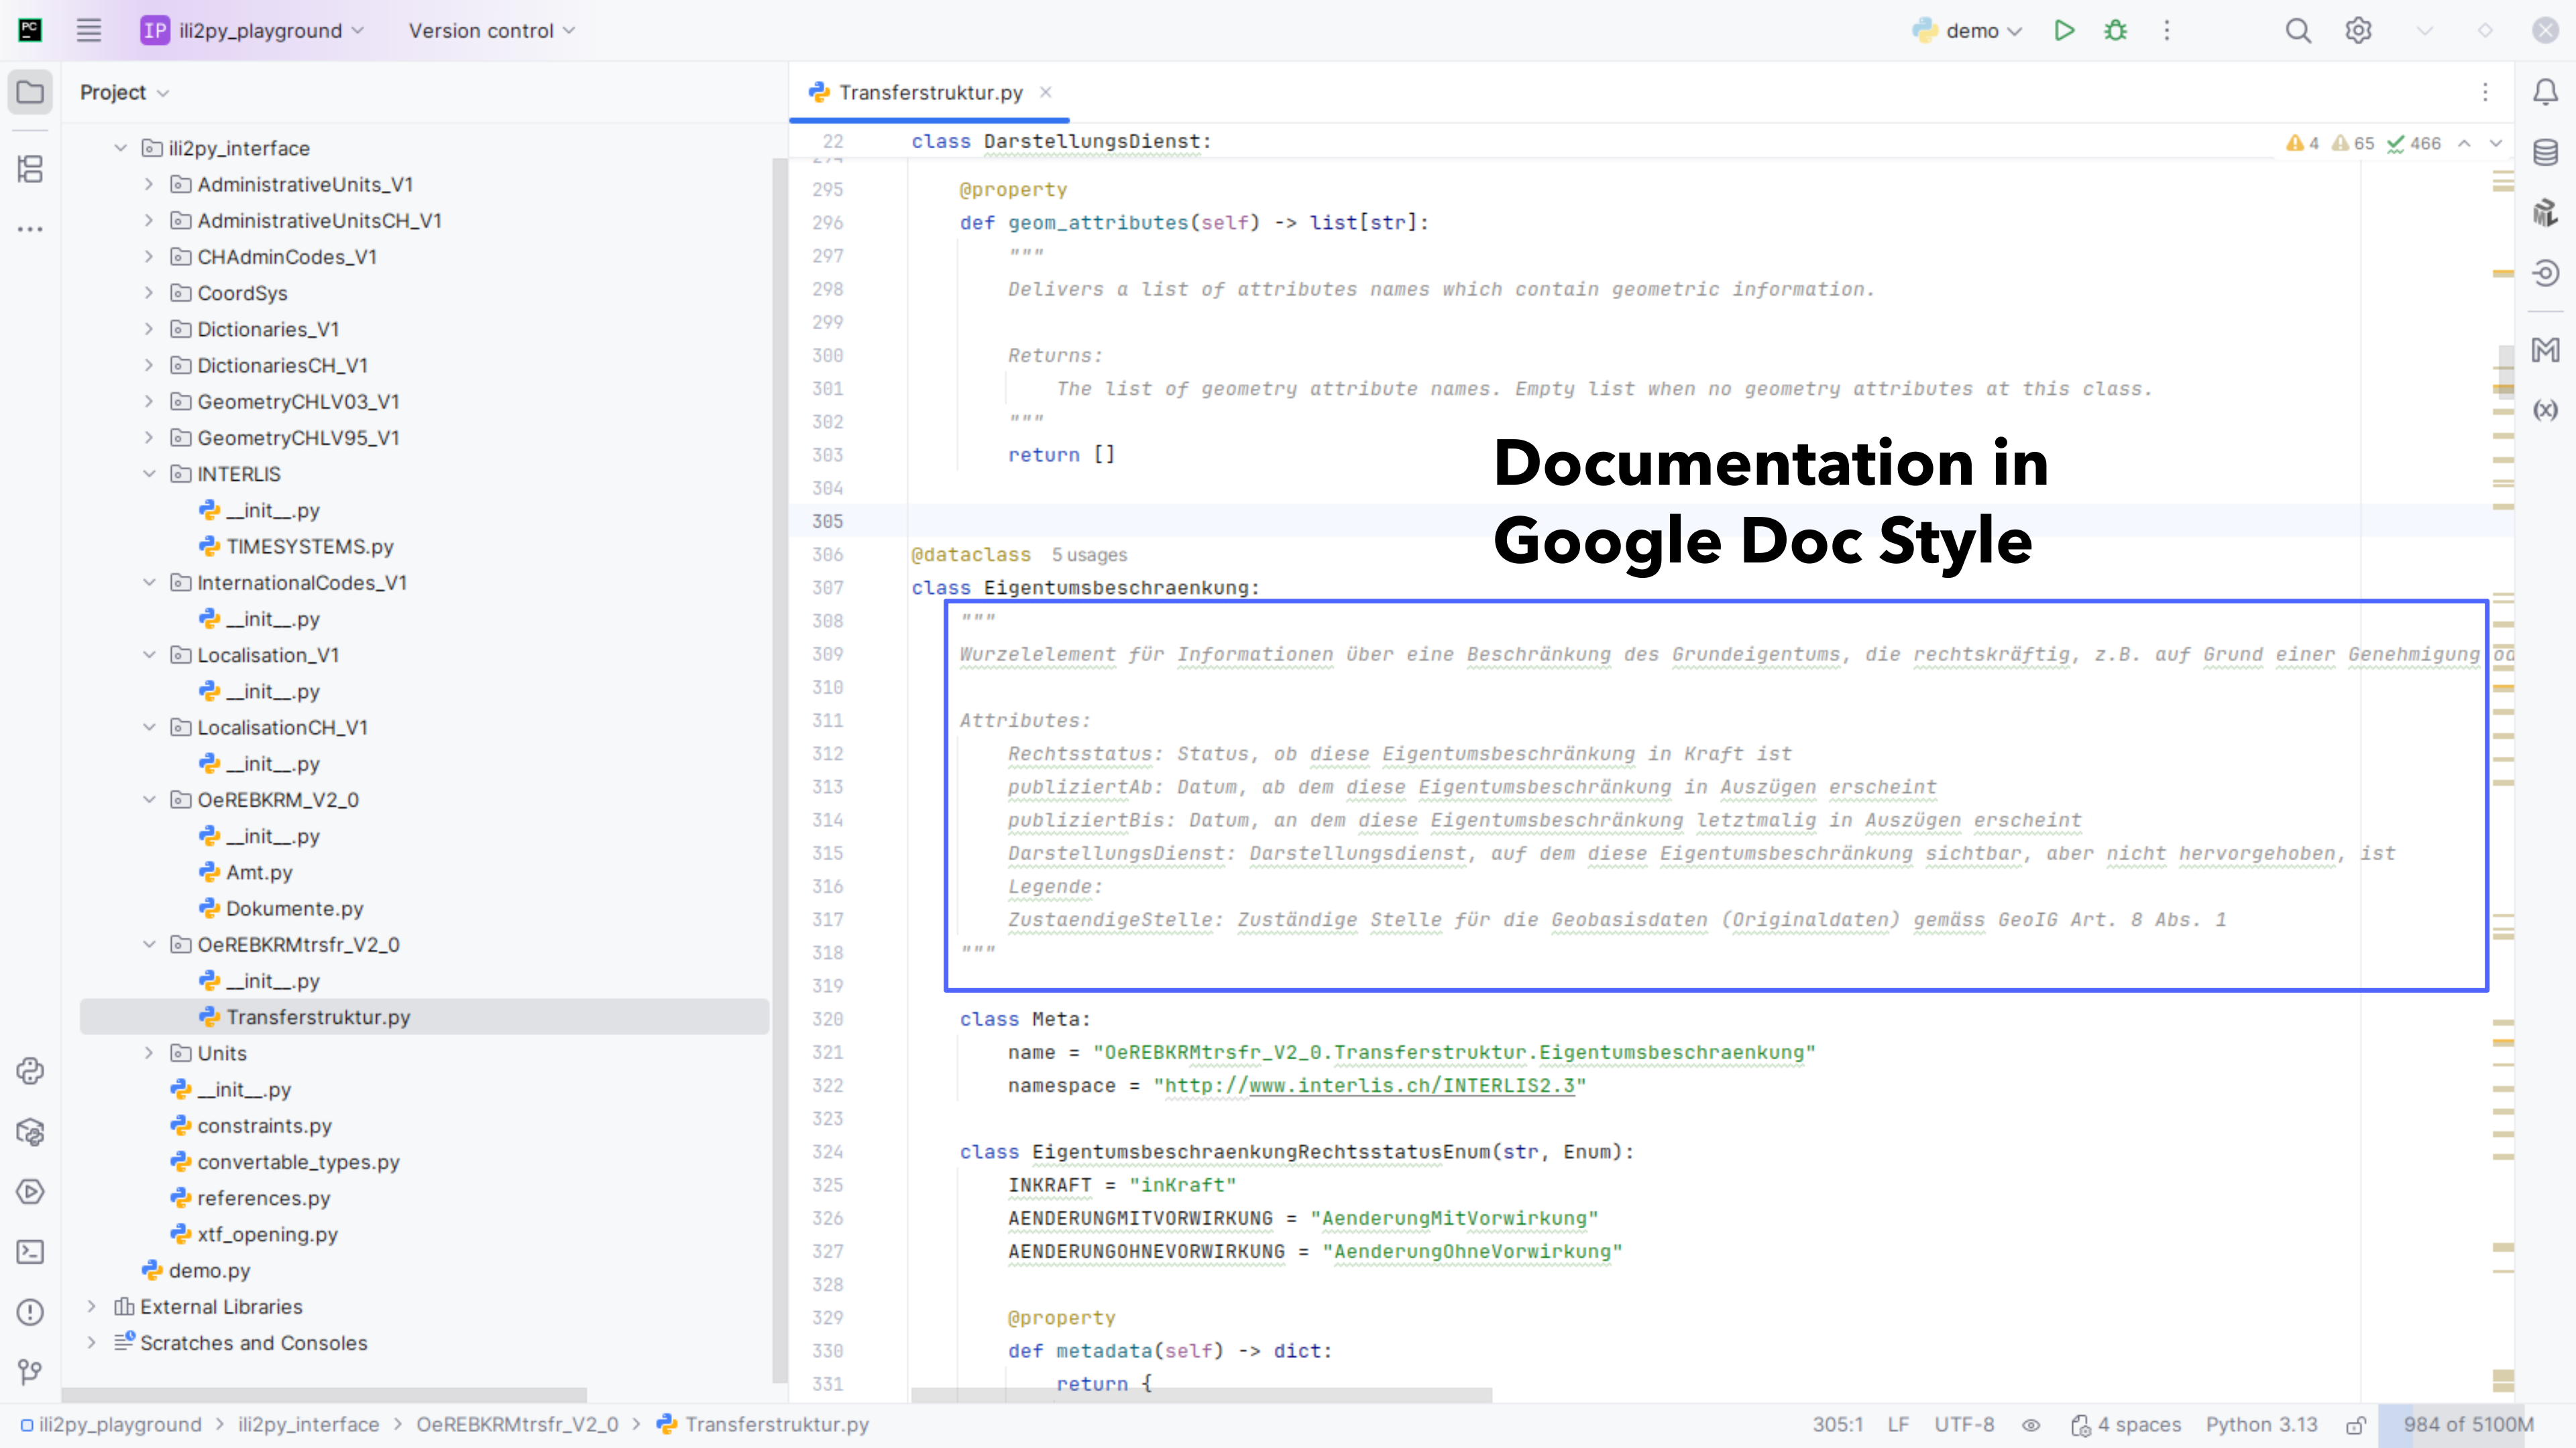This screenshot has height=1448, width=2576.
Task: Toggle the Project tool window folder button
Action: tap(30, 92)
